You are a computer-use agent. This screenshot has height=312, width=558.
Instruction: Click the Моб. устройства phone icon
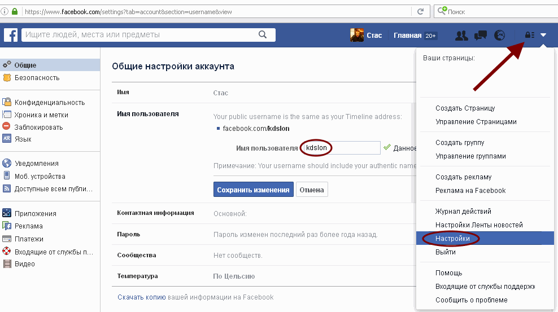pyautogui.click(x=7, y=175)
